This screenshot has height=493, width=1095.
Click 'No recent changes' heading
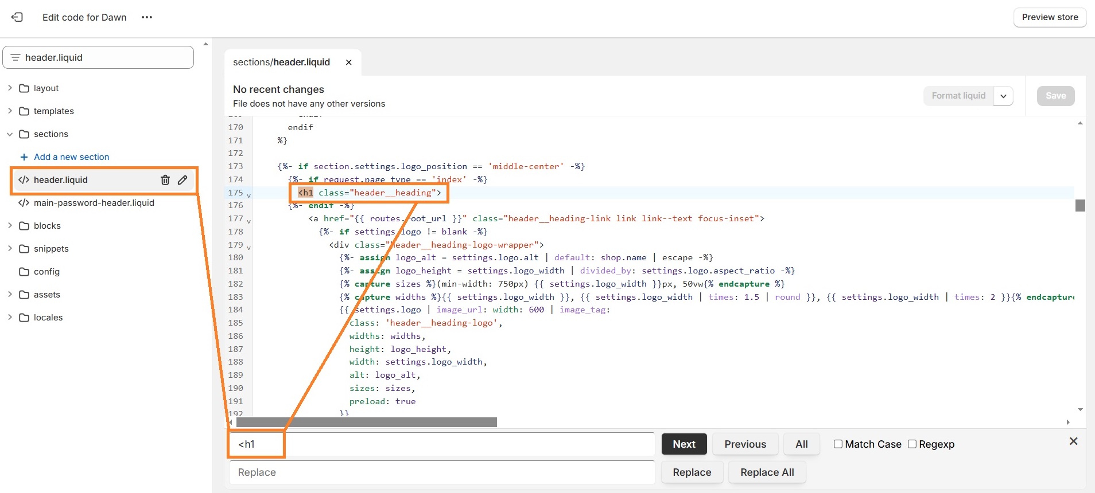[x=278, y=89]
